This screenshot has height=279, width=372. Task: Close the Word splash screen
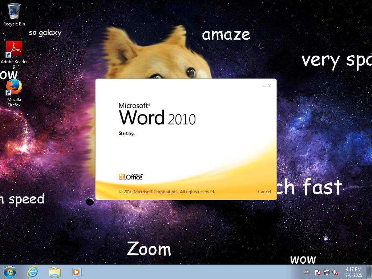tap(269, 86)
